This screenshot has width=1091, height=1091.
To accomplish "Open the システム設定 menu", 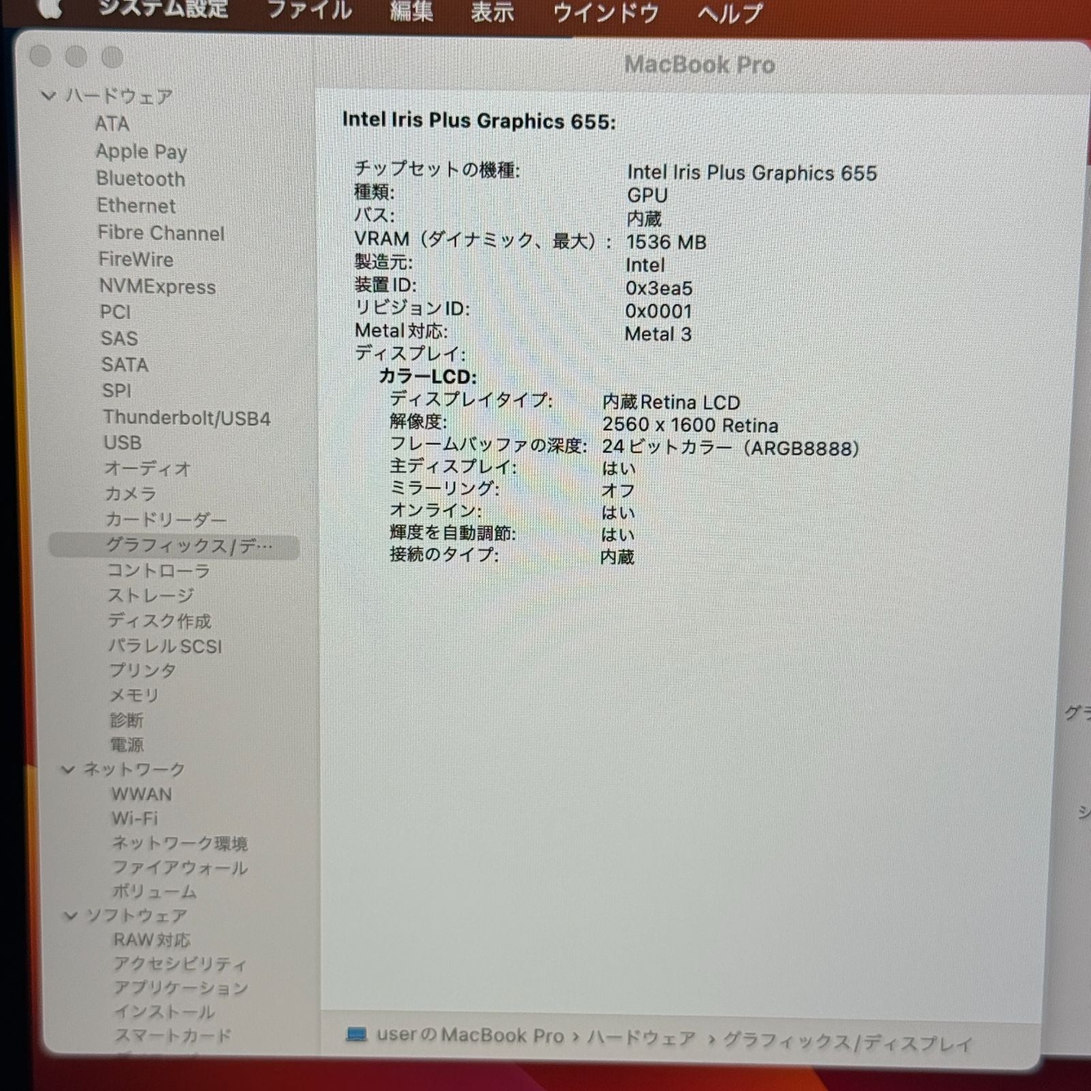I will pos(164,9).
